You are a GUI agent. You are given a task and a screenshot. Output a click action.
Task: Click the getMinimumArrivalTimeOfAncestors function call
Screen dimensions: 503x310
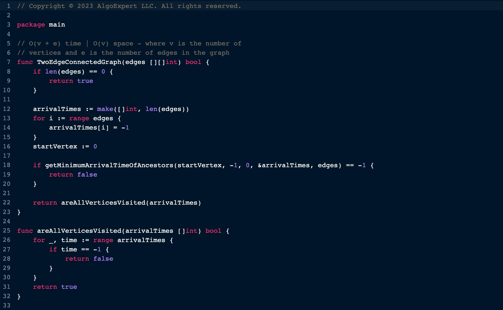[109, 165]
